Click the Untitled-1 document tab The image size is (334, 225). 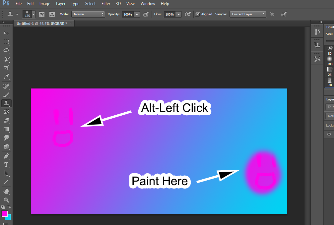pyautogui.click(x=41, y=24)
